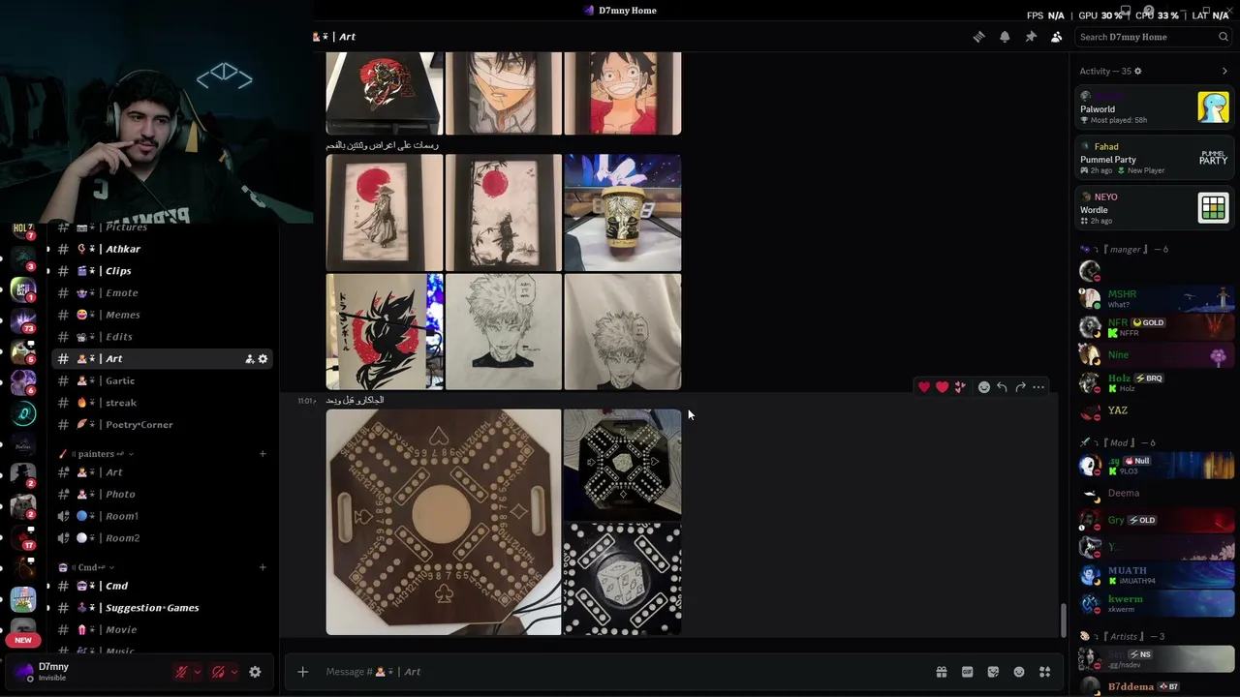Join Room2 voice channel
The width and height of the screenshot is (1240, 697).
point(161,538)
